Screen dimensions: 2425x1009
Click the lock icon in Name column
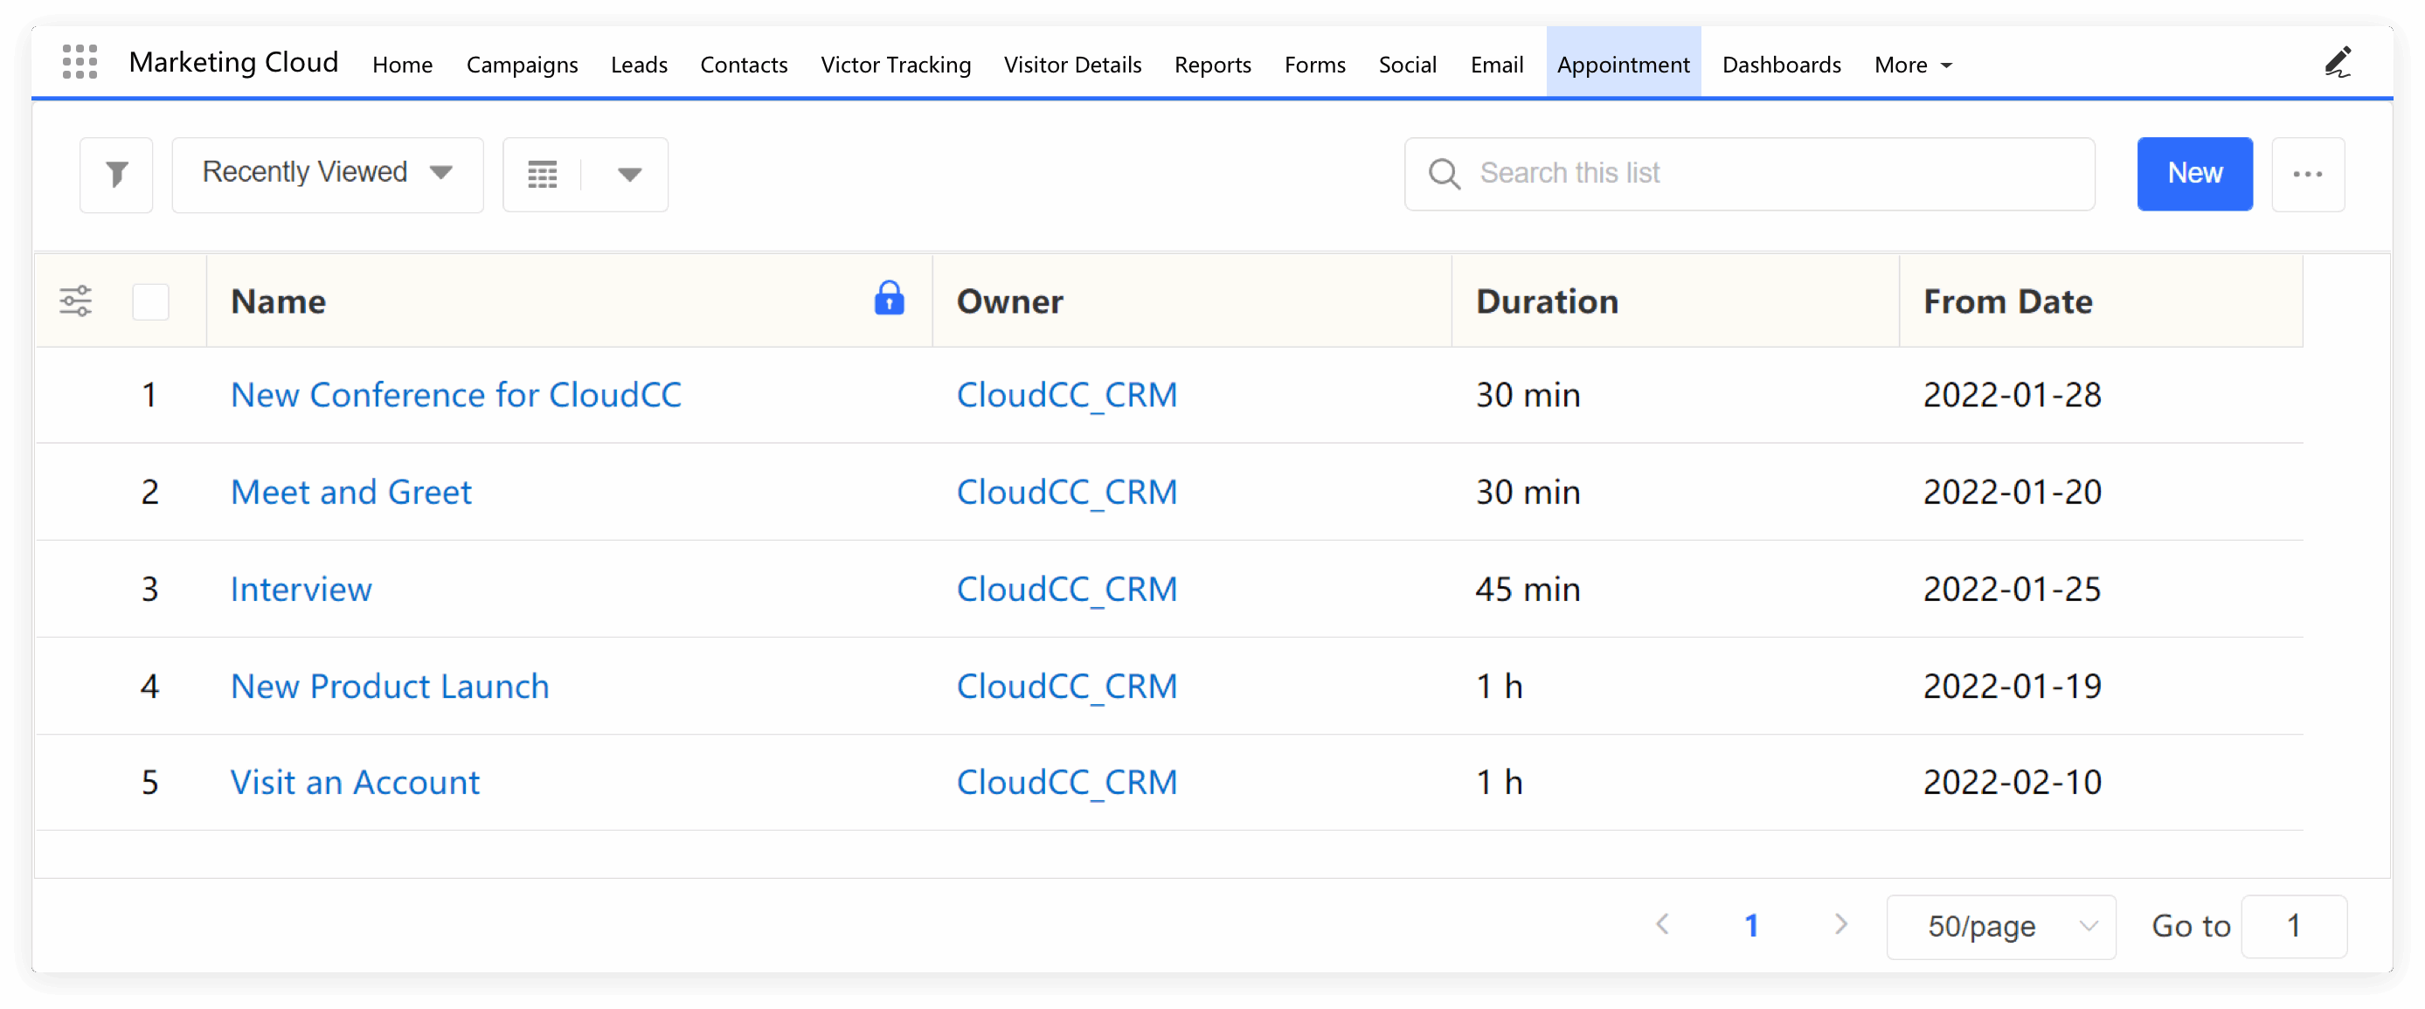tap(889, 300)
